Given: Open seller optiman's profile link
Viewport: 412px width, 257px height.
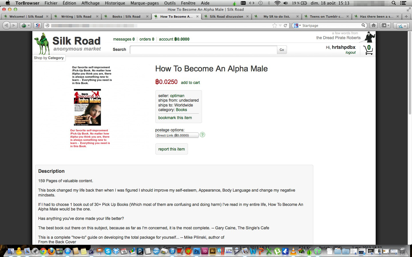Looking at the screenshot, I should click(x=177, y=96).
